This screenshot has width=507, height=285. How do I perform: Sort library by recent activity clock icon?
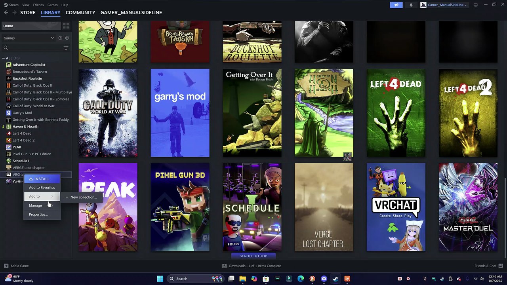[x=60, y=38]
